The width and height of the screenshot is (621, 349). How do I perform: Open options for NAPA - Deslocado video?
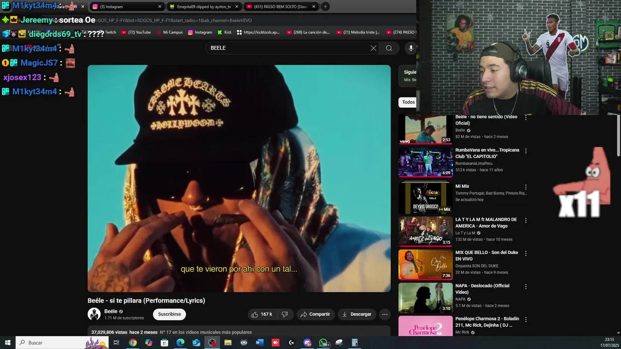[x=526, y=286]
